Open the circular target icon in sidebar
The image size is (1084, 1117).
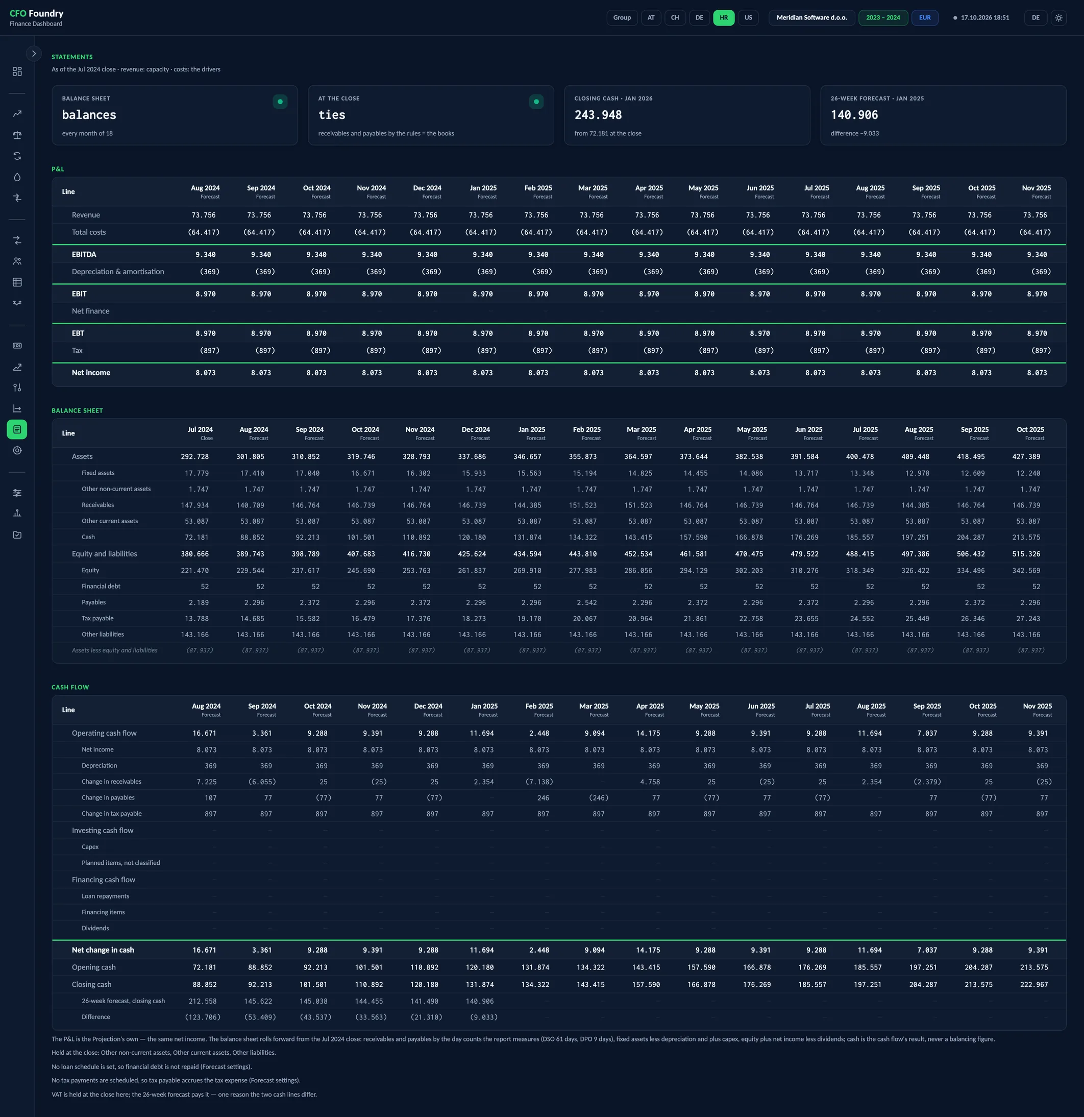[17, 450]
